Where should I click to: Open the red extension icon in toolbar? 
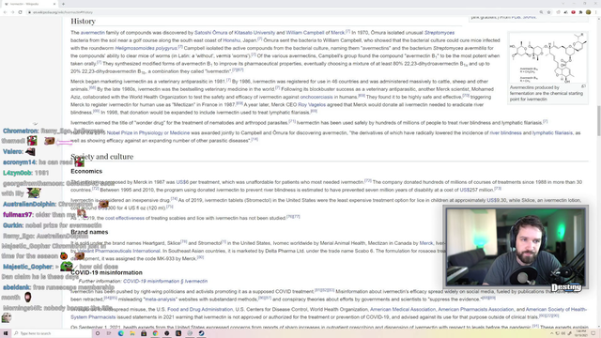pos(573,12)
